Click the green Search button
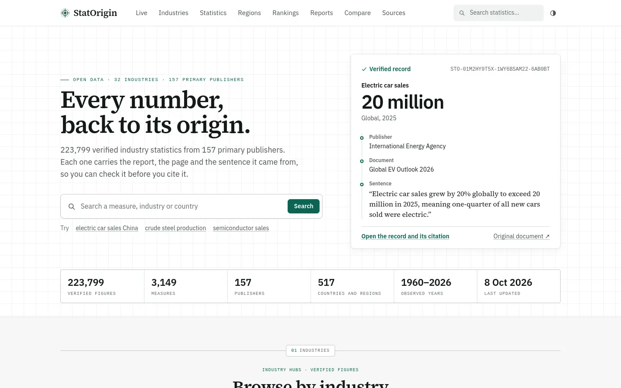 coord(304,206)
